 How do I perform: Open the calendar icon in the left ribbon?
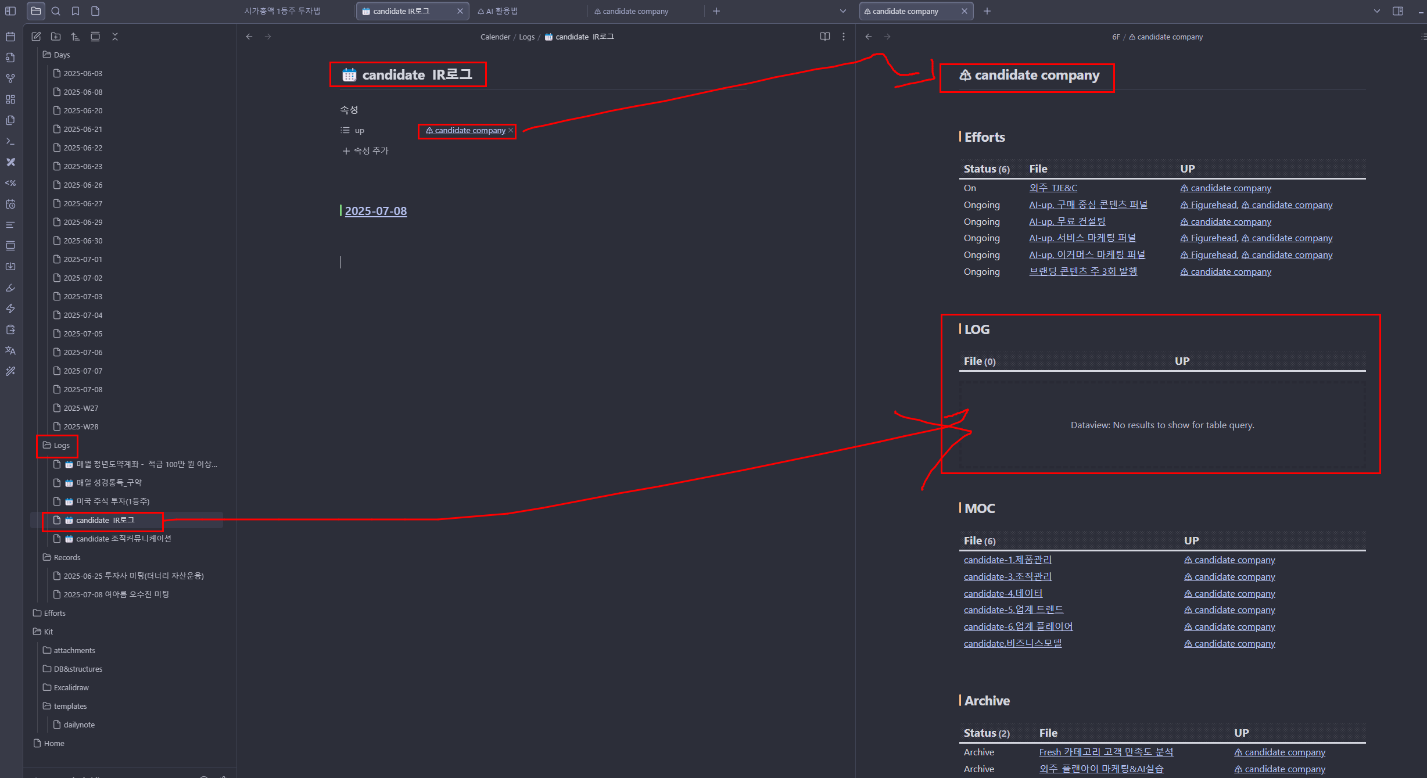10,37
